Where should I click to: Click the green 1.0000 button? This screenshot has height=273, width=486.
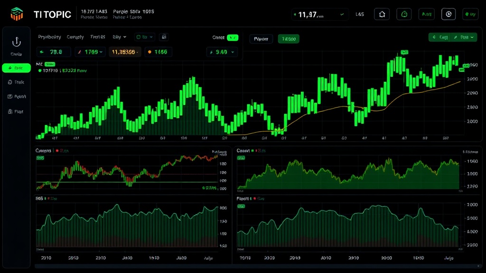[289, 39]
